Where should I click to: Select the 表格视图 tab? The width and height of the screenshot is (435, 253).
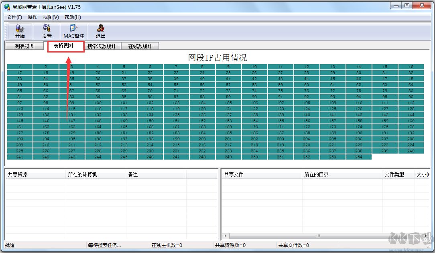63,46
